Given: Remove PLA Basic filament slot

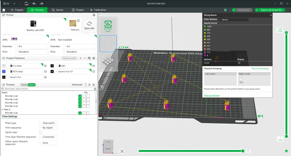Looking at the screenshot, I should coord(45,66).
